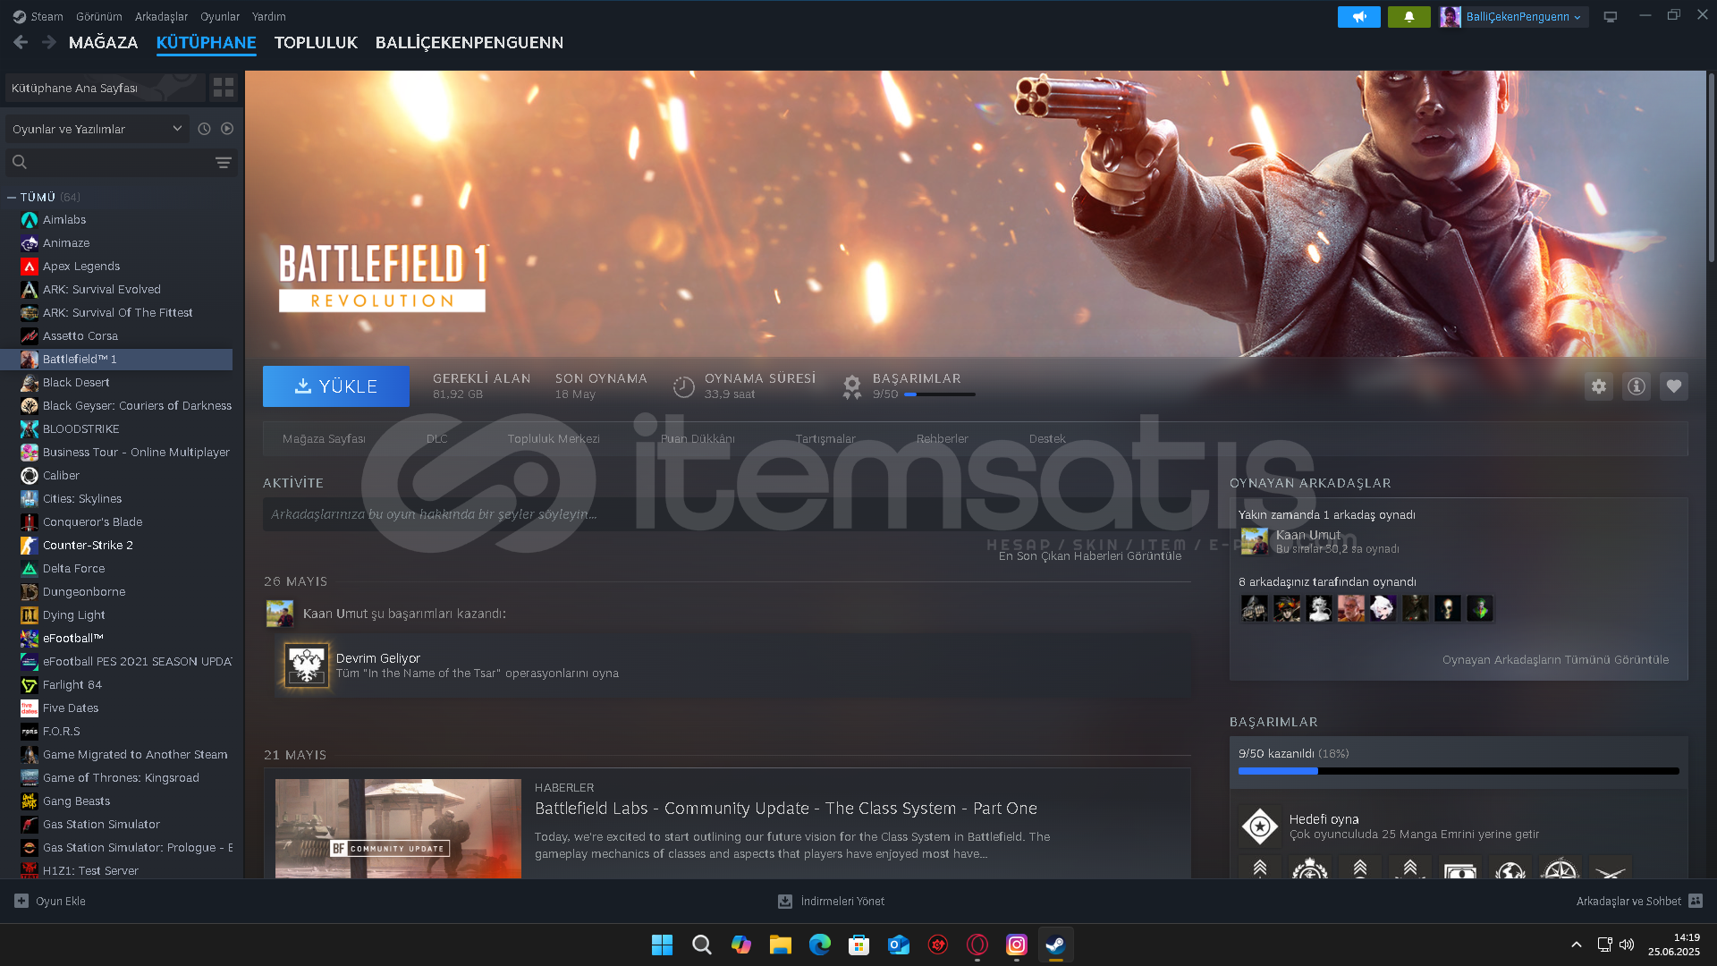Viewport: 1717px width, 966px height.
Task: Open Devrim Geliyor achievement icon
Action: (306, 665)
